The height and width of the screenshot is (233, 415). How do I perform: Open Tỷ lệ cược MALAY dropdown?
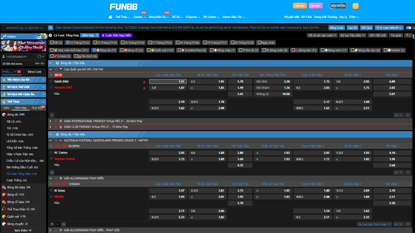(389, 28)
